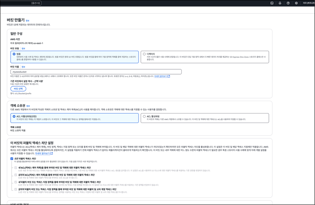Open the notifications bell icon
The height and width of the screenshot is (205, 315).
[280, 3]
